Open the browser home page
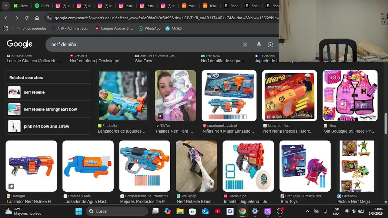This screenshot has height=218, width=388. coord(37,18)
